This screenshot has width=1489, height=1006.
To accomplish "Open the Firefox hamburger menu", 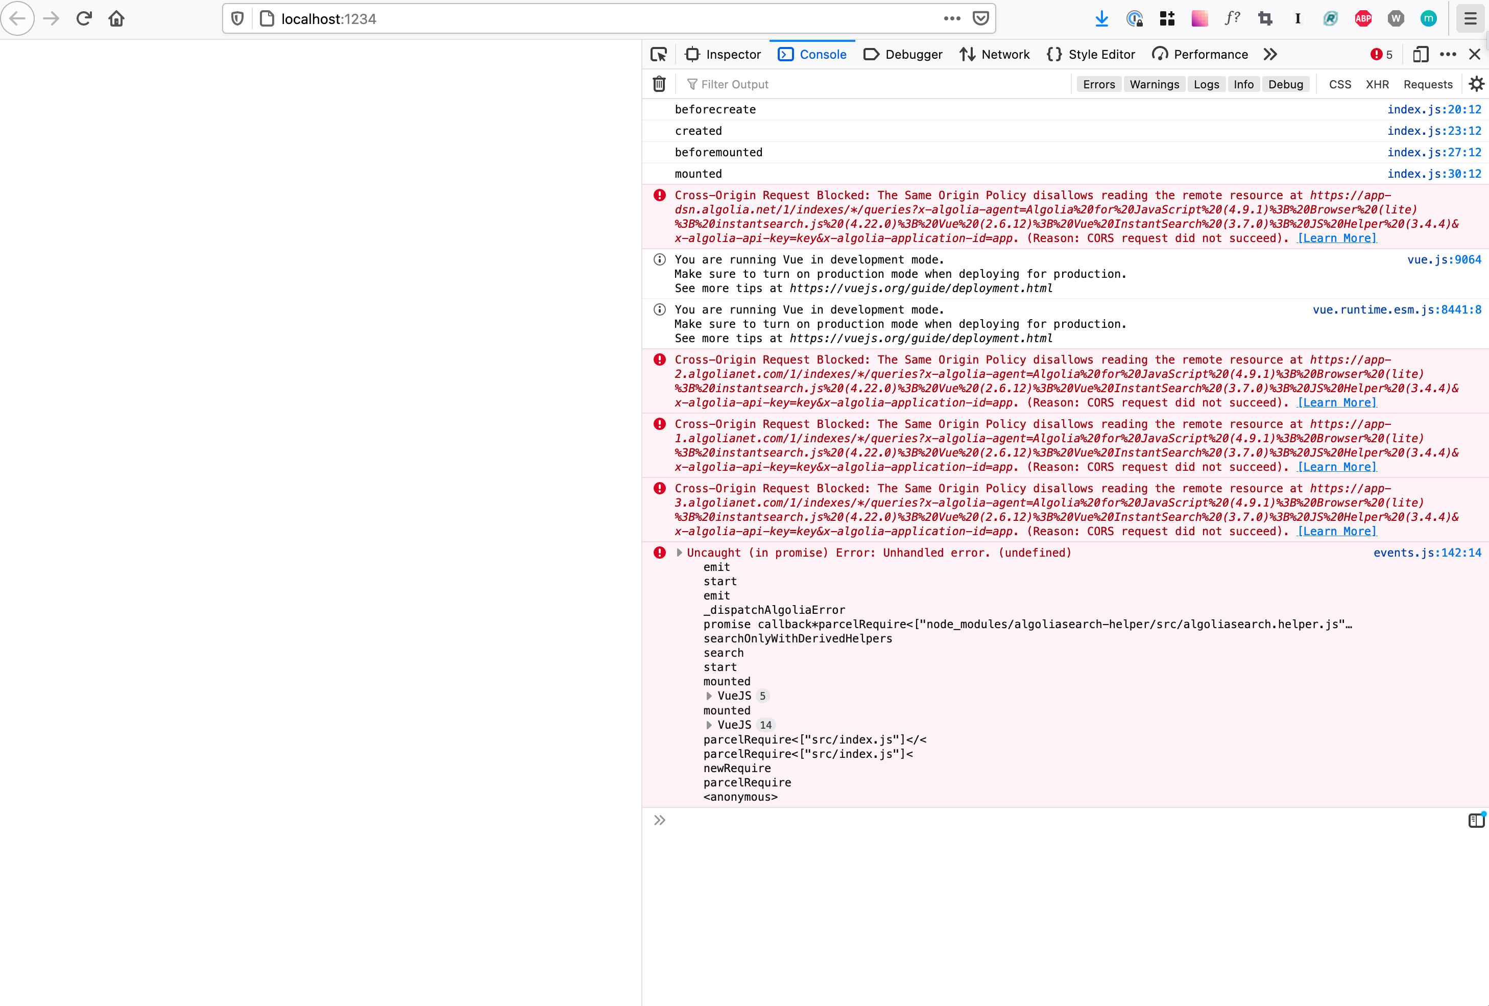I will [1470, 18].
